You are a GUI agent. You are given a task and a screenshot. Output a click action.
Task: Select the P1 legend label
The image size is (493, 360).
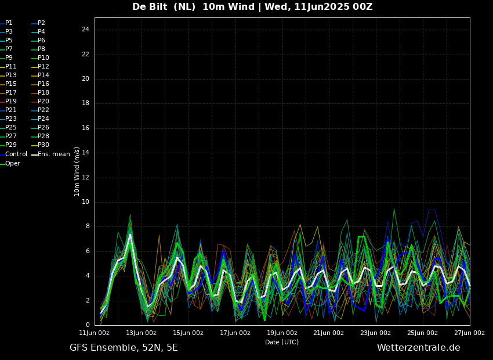click(x=9, y=23)
